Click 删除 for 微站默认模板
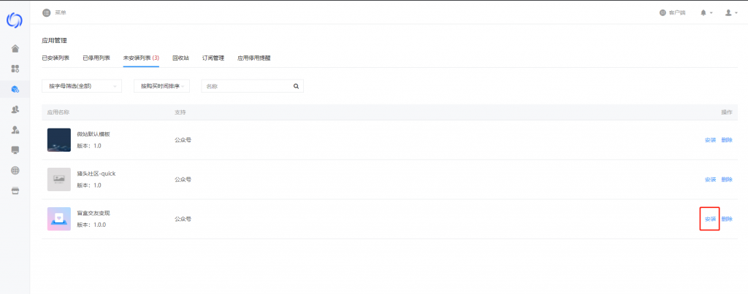Image resolution: width=748 pixels, height=294 pixels. pyautogui.click(x=727, y=140)
